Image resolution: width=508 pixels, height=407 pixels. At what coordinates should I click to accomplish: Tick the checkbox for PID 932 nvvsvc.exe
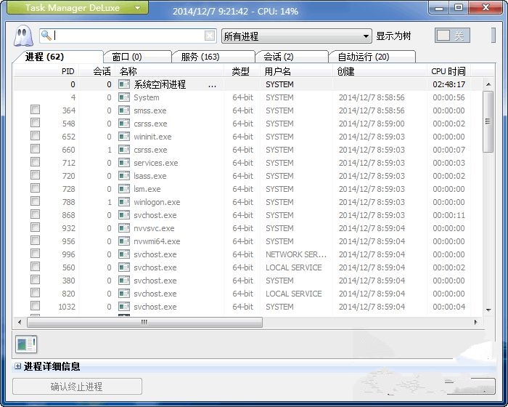click(35, 227)
